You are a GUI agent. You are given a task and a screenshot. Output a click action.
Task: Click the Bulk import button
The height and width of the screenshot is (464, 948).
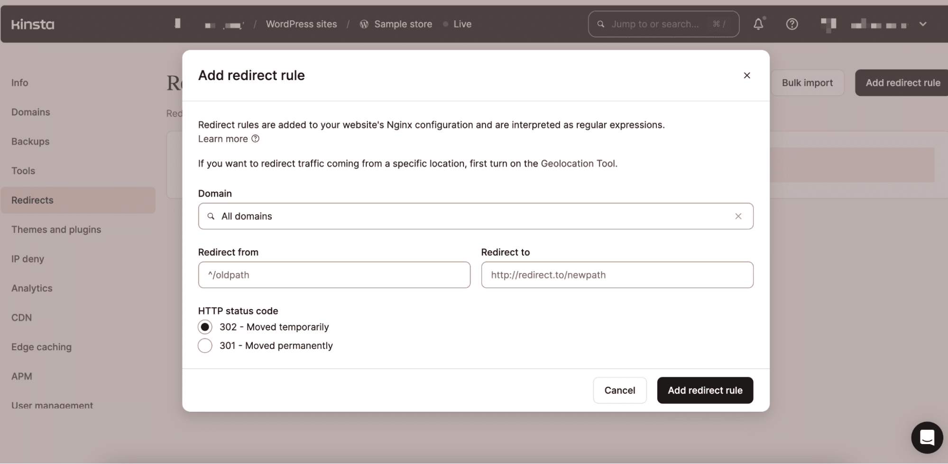pyautogui.click(x=807, y=82)
